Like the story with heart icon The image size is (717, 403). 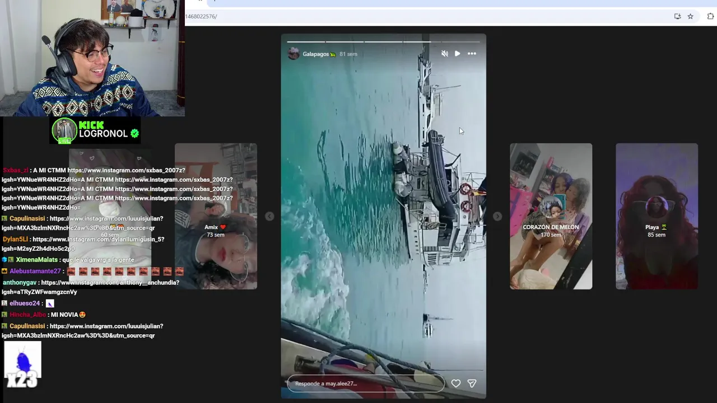(x=456, y=383)
